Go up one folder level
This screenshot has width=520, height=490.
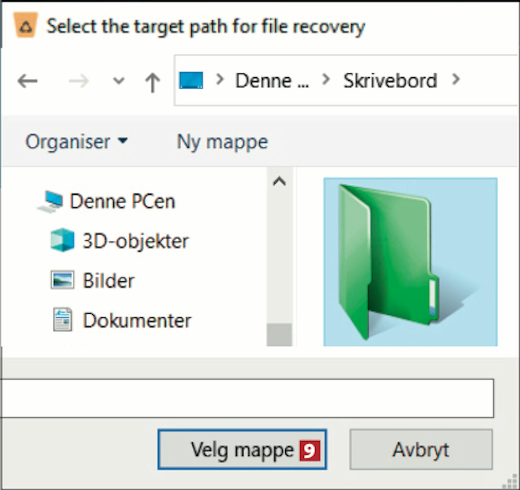pos(152,82)
